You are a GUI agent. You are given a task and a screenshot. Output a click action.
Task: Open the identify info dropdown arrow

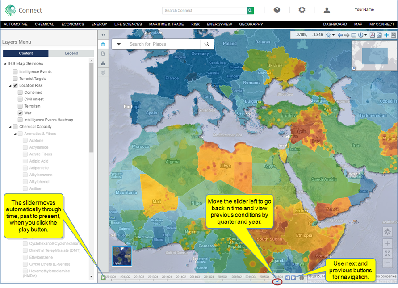pyautogui.click(x=366, y=35)
